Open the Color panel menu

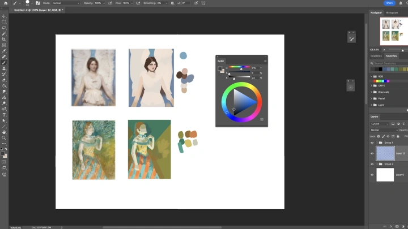265,61
